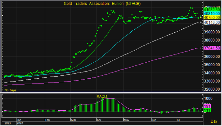The height and width of the screenshot is (126, 222).
Task: Click the Day timeframe label
Action: point(214,121)
